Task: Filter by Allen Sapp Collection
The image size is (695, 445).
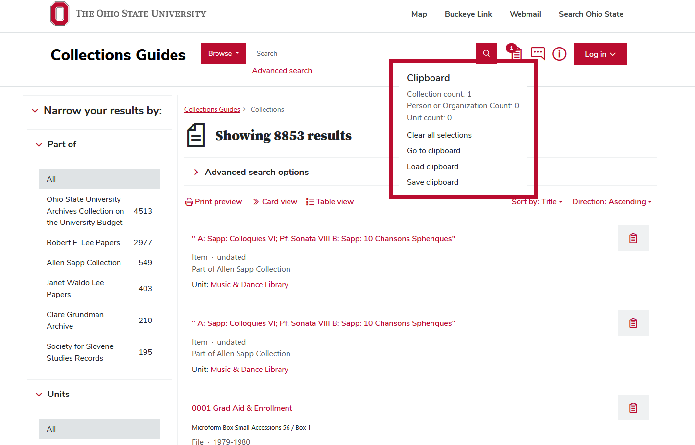Action: [99, 263]
